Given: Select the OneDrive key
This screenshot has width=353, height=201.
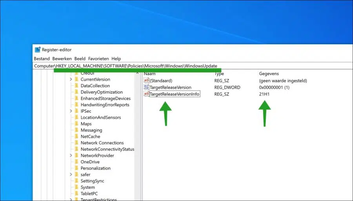Looking at the screenshot, I should [90, 162].
